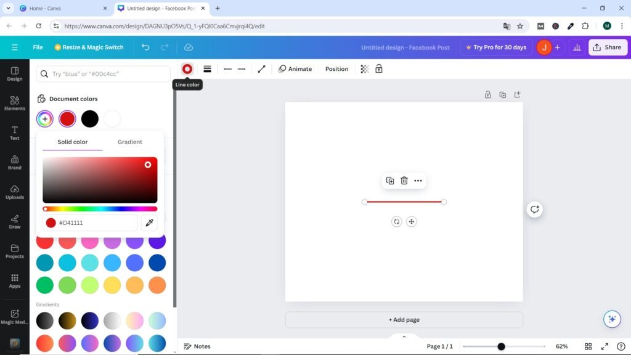The height and width of the screenshot is (355, 631).
Task: Select the black document color swatch
Action: pyautogui.click(x=90, y=119)
